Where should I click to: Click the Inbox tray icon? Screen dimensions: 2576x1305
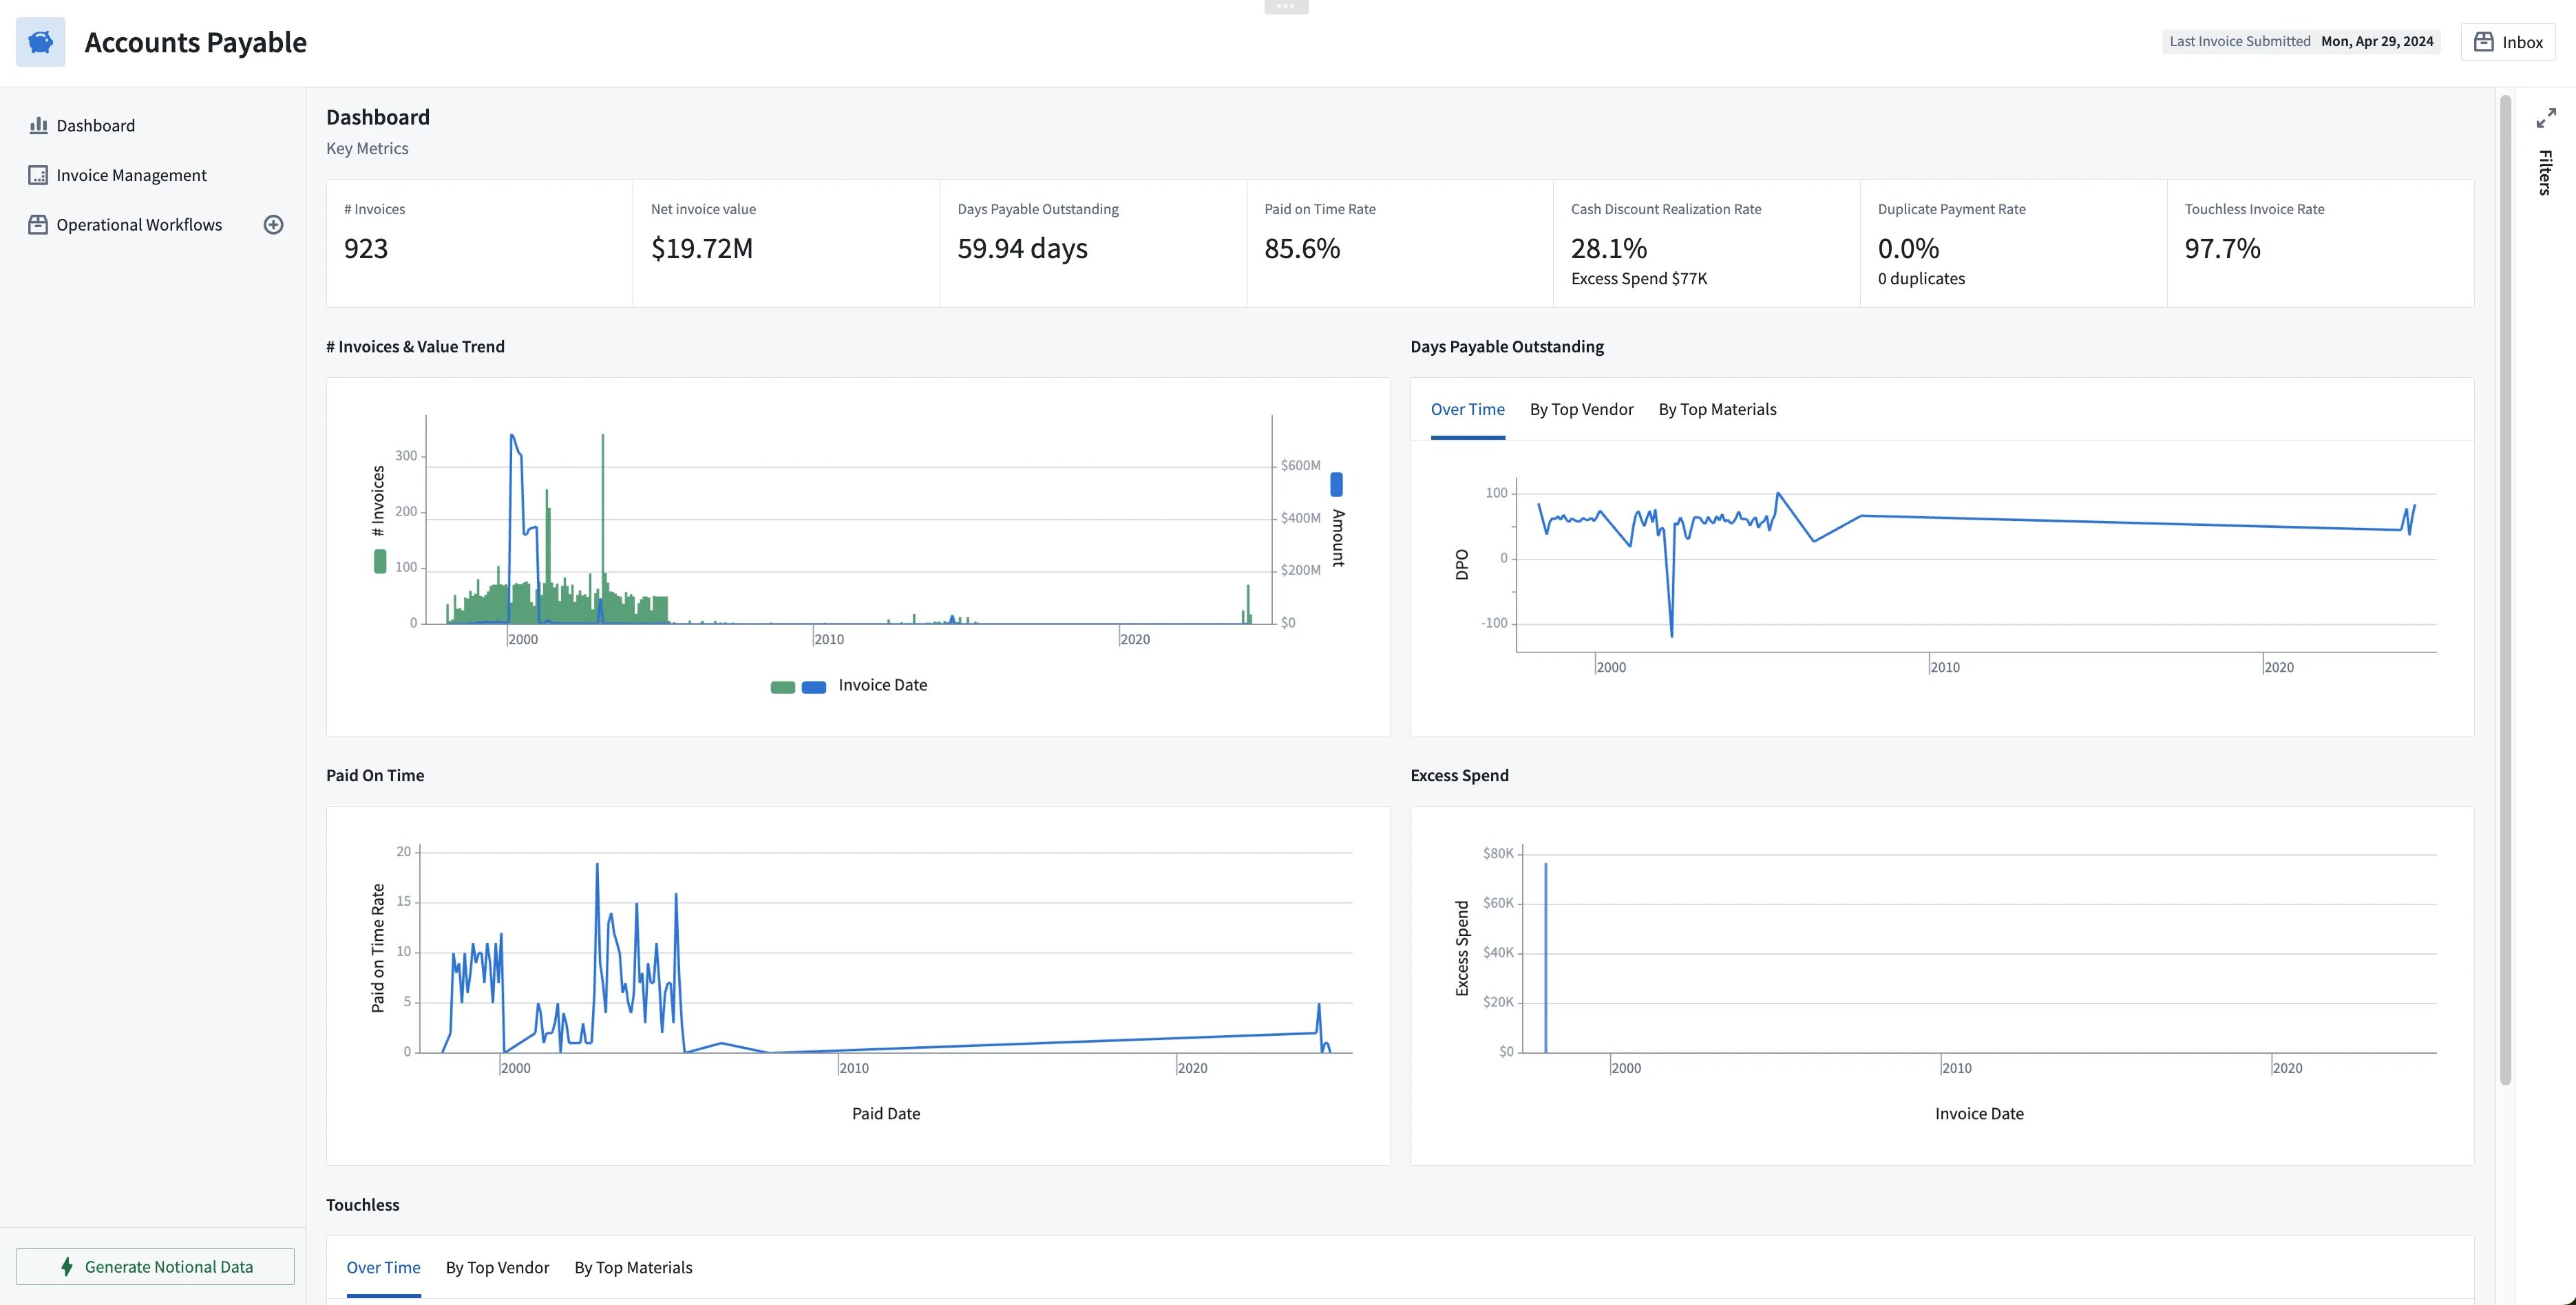click(x=2484, y=42)
